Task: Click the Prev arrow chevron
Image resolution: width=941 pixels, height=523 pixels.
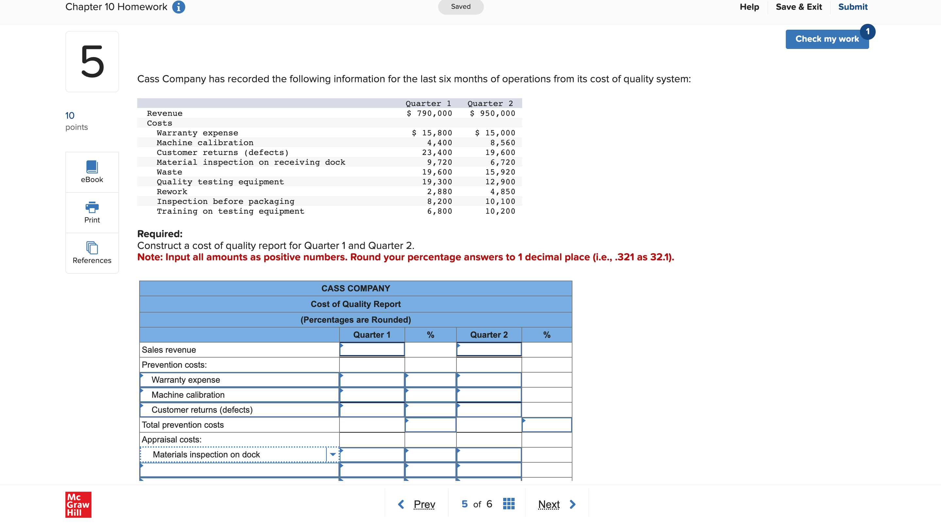Action: tap(401, 504)
